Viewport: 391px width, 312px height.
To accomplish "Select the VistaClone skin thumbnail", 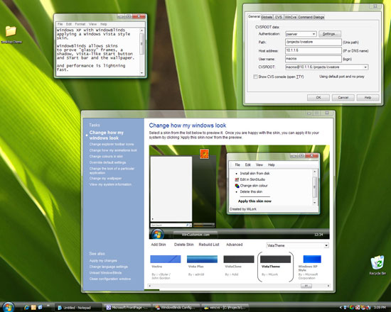I will click(x=239, y=259).
